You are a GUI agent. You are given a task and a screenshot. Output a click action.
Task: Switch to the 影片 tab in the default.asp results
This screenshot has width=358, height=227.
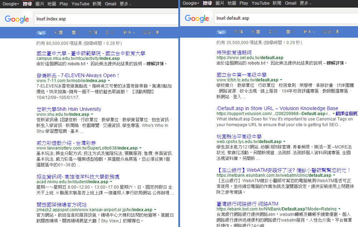click(x=273, y=32)
